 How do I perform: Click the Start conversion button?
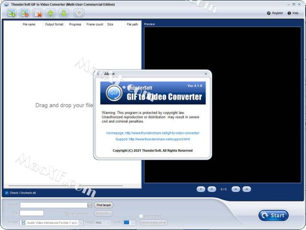[x=273, y=215]
